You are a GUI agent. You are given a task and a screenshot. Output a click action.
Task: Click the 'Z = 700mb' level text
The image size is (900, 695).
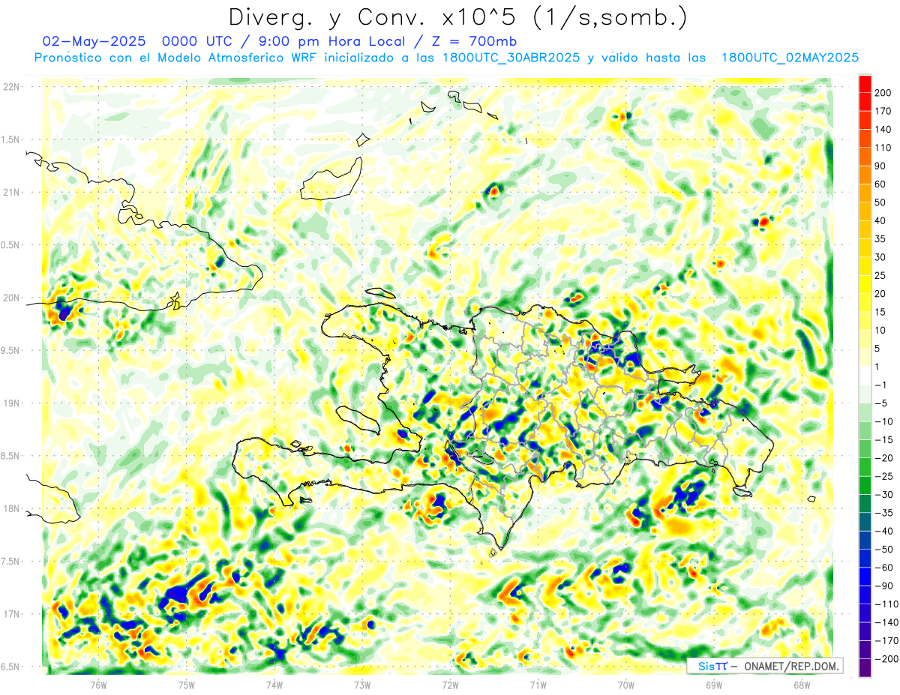[x=473, y=41]
